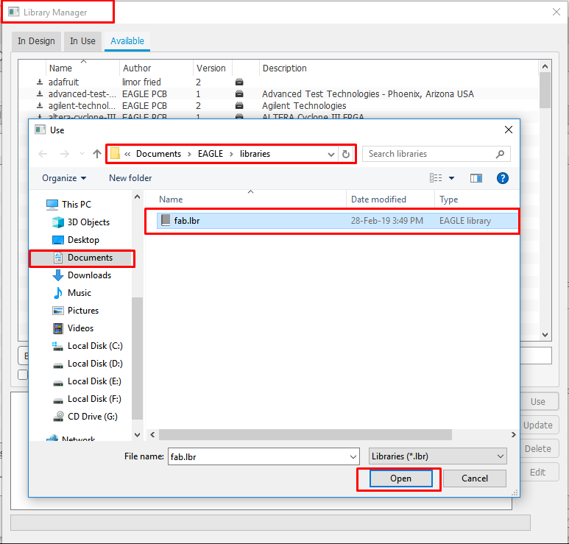
Task: Click the Description column header
Action: pos(398,68)
